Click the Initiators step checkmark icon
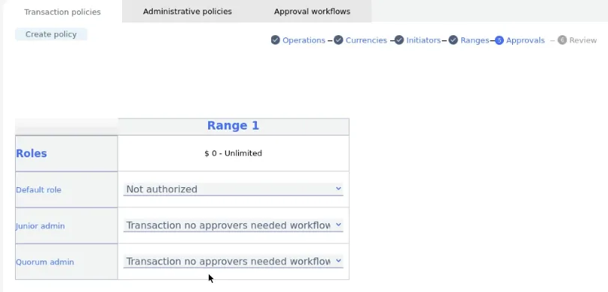The width and height of the screenshot is (608, 292). [399, 40]
